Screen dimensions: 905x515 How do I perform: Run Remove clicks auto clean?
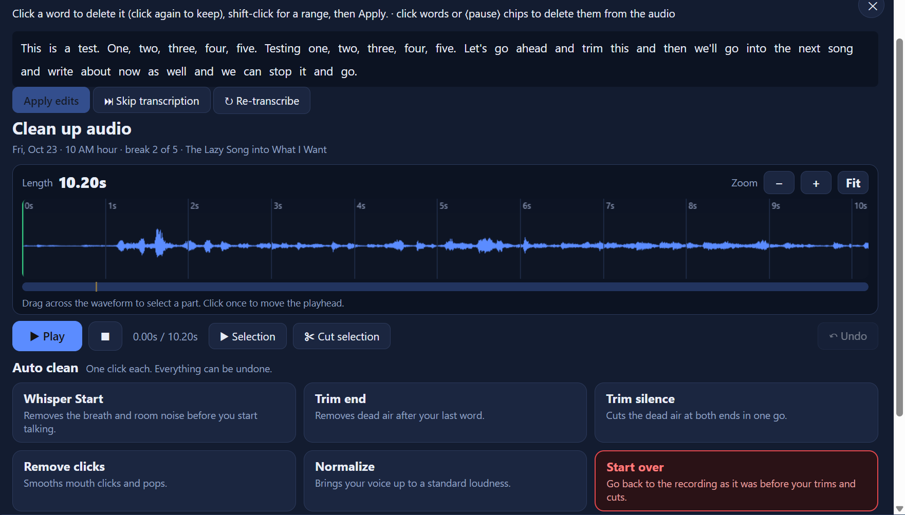click(x=154, y=481)
